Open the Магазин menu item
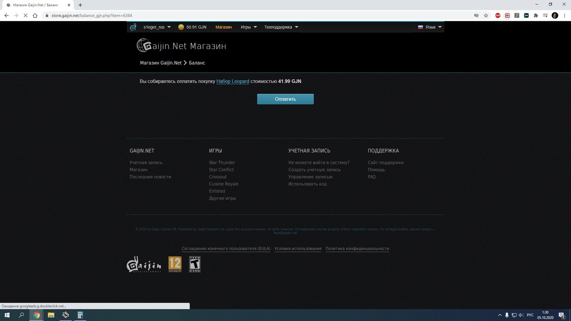Screen dimensions: 571x321 click(223, 27)
